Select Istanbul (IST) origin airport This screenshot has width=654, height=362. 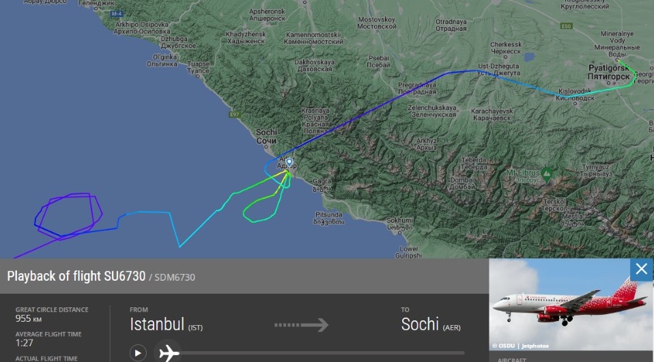166,324
